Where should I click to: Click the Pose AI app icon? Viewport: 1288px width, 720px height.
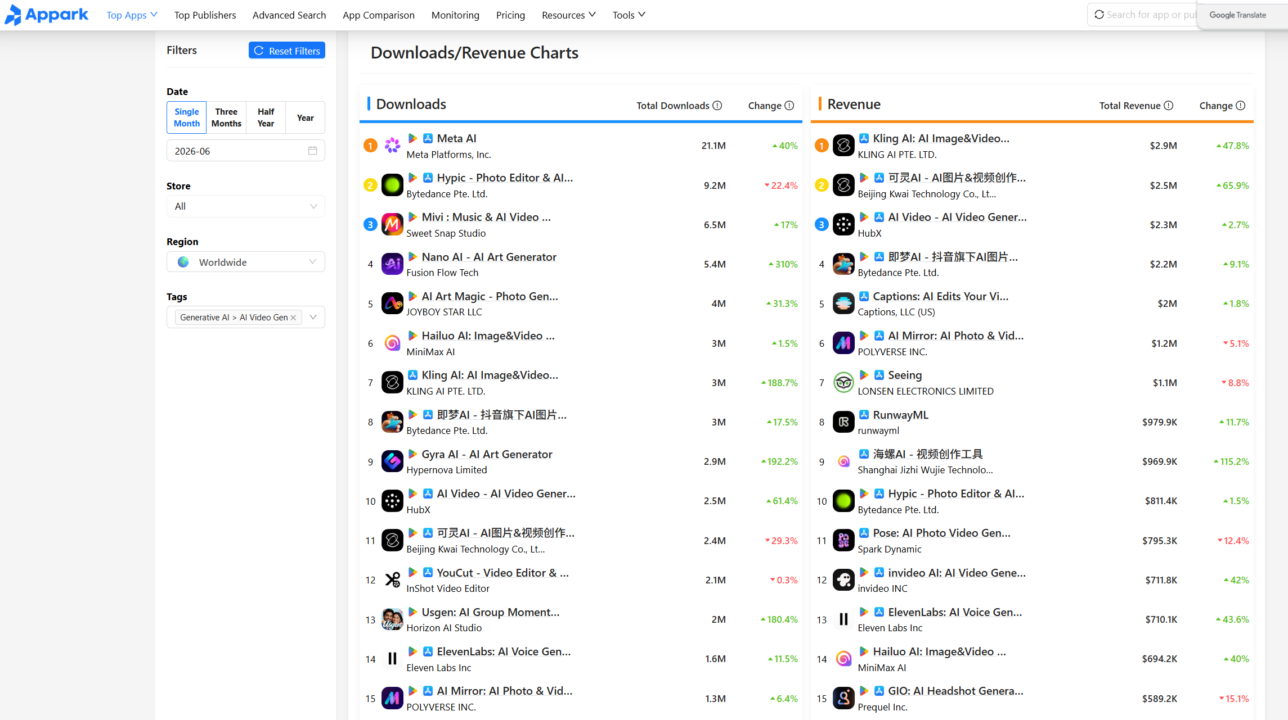tap(843, 541)
